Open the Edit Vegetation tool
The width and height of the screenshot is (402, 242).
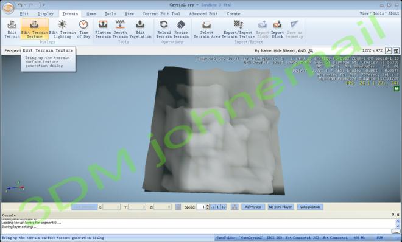click(140, 29)
